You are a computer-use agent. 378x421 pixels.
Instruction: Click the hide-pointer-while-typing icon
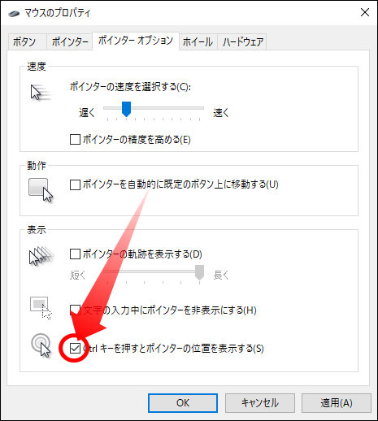[x=41, y=308]
